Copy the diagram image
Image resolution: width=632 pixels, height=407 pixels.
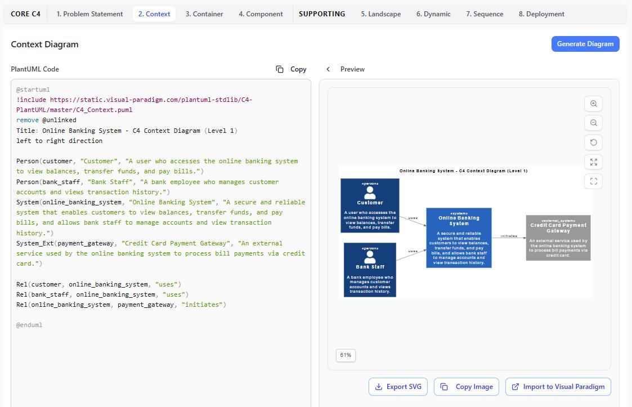pos(467,387)
